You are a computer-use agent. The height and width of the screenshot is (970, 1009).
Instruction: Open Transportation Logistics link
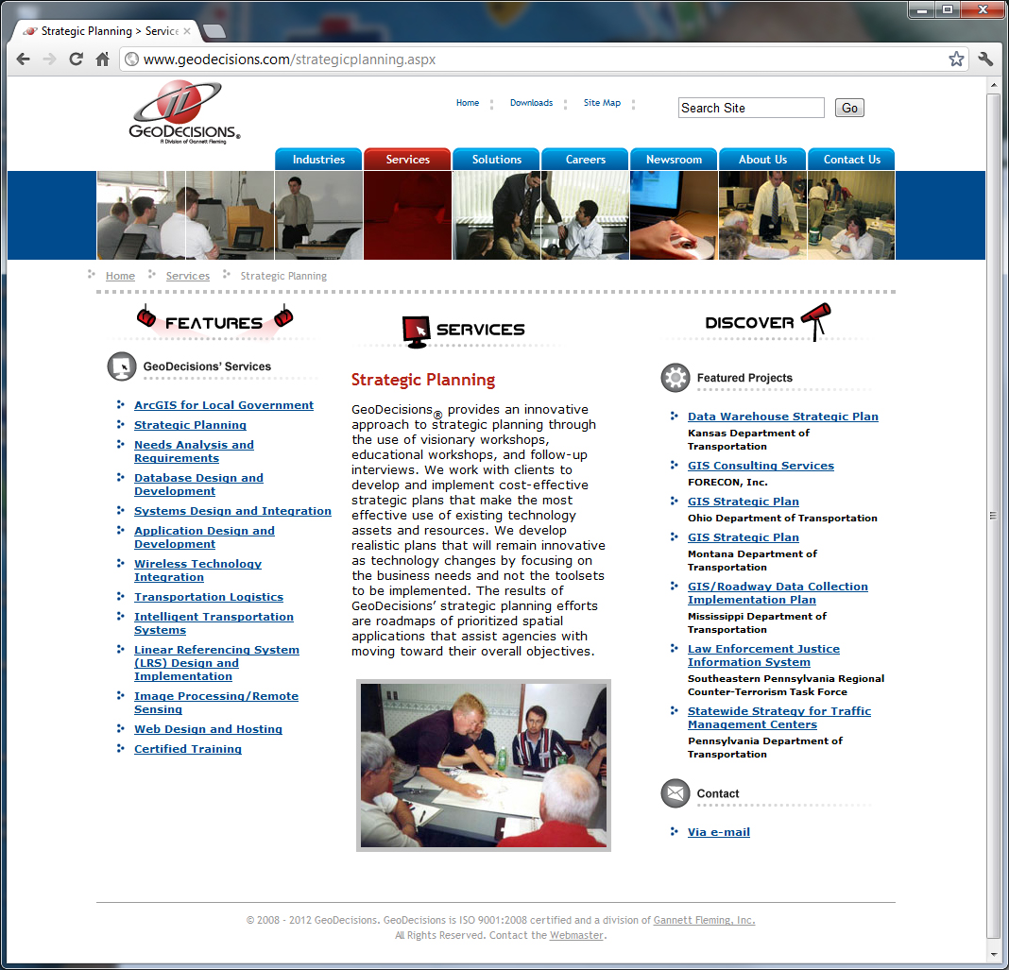209,597
